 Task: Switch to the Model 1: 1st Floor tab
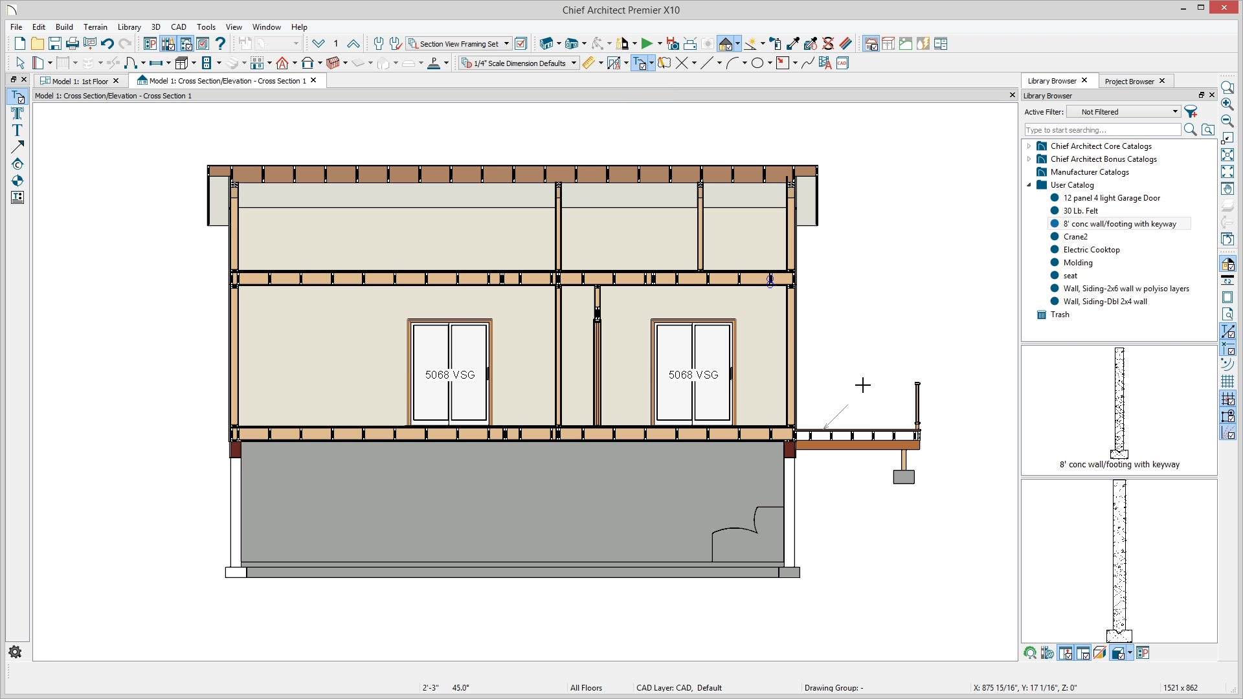pos(80,81)
